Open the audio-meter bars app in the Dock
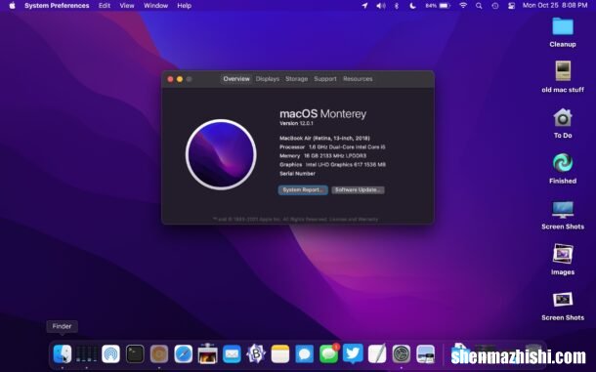The height and width of the screenshot is (372, 596). tap(86, 353)
